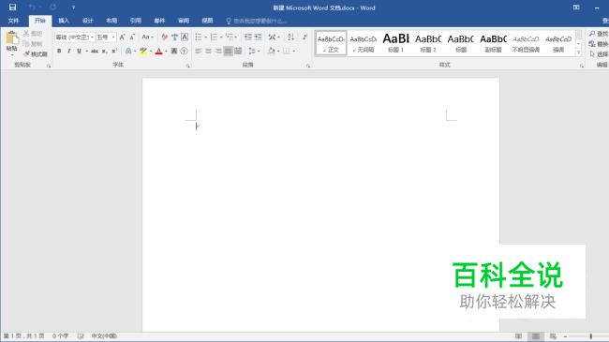Click the Character Shading icon
Viewport: 609px width, 342px height.
174,51
